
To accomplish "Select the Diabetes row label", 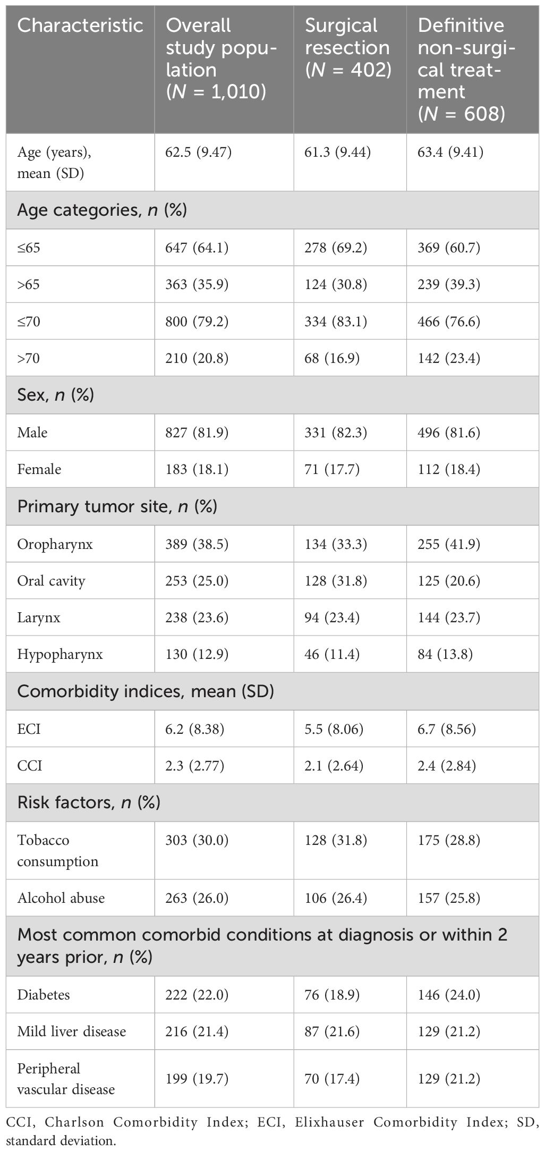I will [44, 995].
